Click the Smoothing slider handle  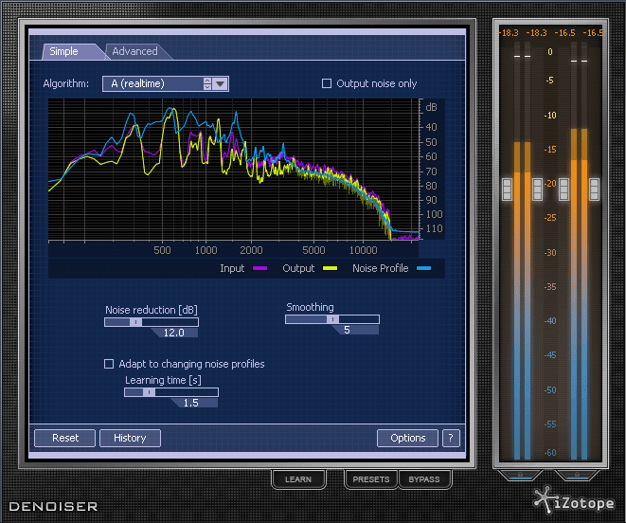click(x=332, y=319)
